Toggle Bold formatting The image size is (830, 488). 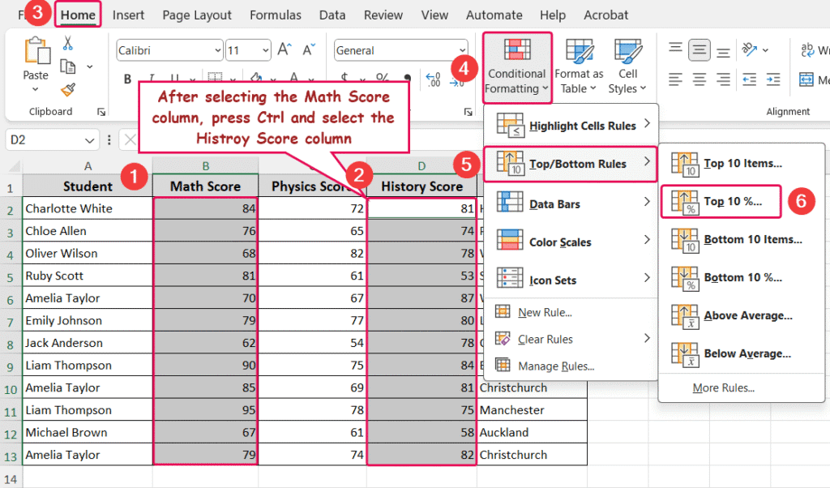pyautogui.click(x=127, y=79)
